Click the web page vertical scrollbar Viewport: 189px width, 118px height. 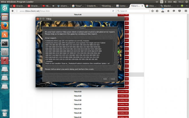click(x=188, y=68)
